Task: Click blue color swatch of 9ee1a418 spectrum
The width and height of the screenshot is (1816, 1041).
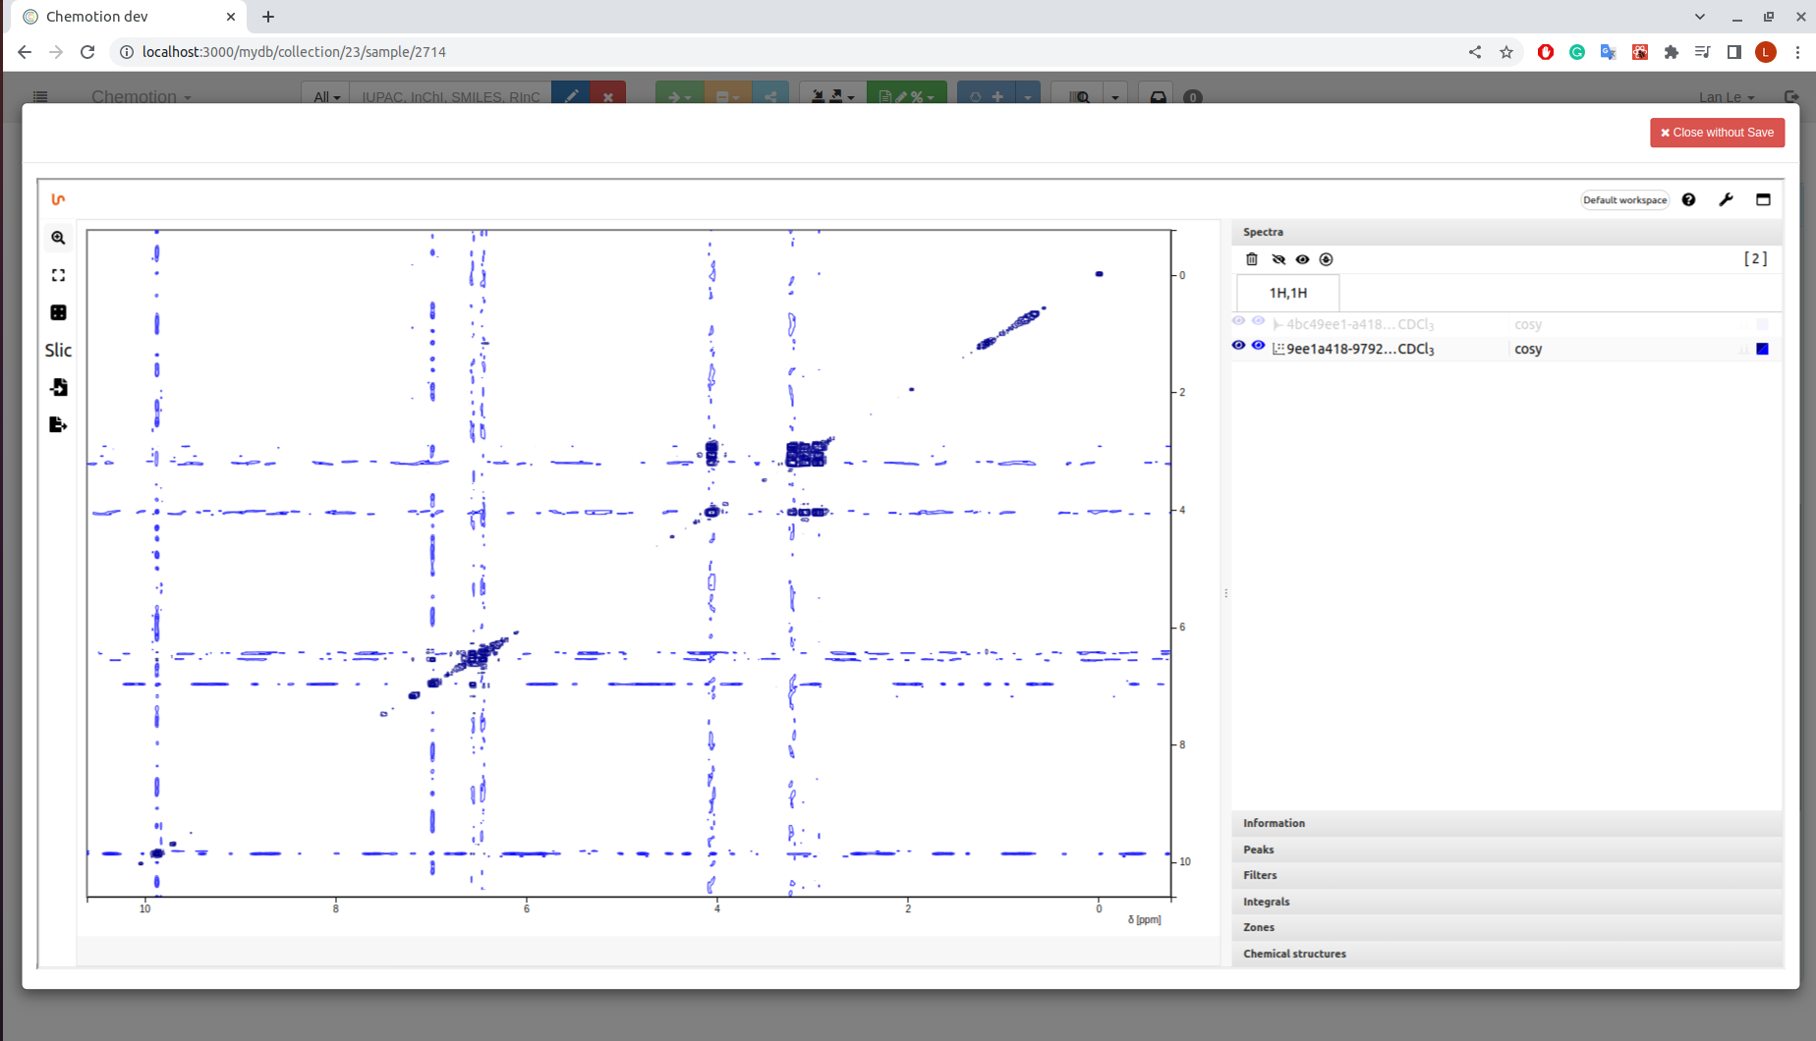Action: pyautogui.click(x=1762, y=349)
